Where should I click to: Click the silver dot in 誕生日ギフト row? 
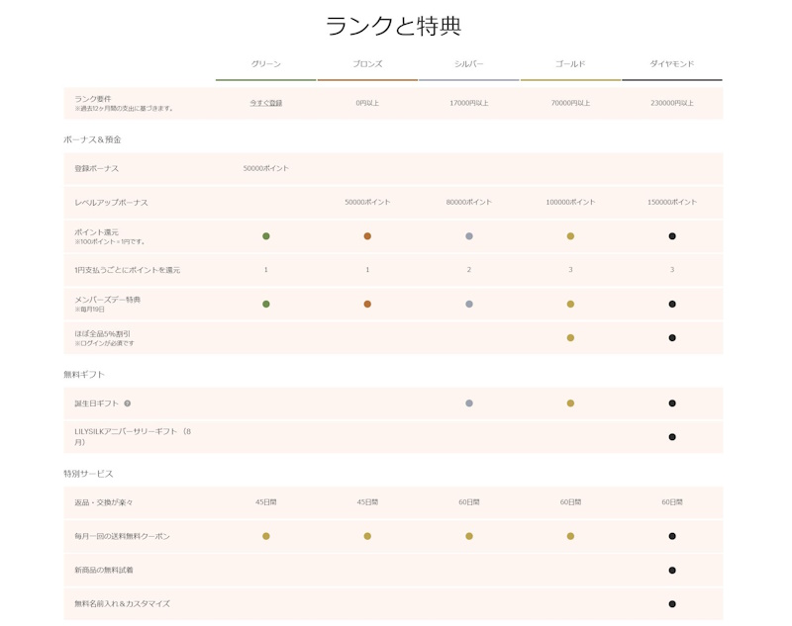[469, 403]
